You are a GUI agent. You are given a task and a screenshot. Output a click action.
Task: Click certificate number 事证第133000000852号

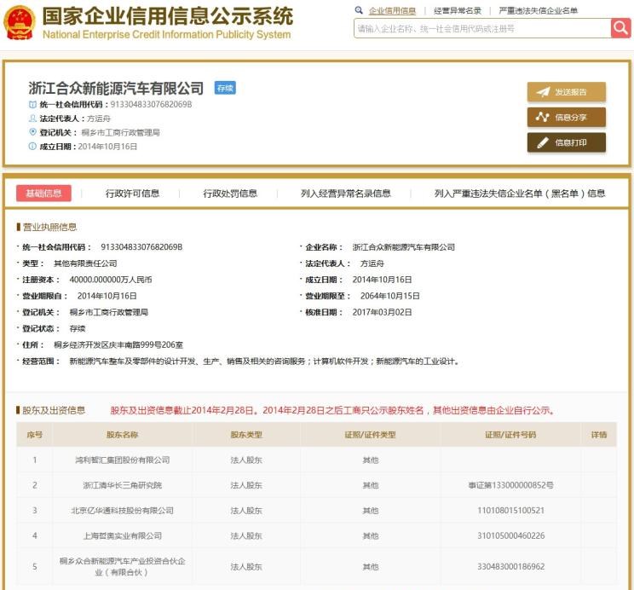510,485
